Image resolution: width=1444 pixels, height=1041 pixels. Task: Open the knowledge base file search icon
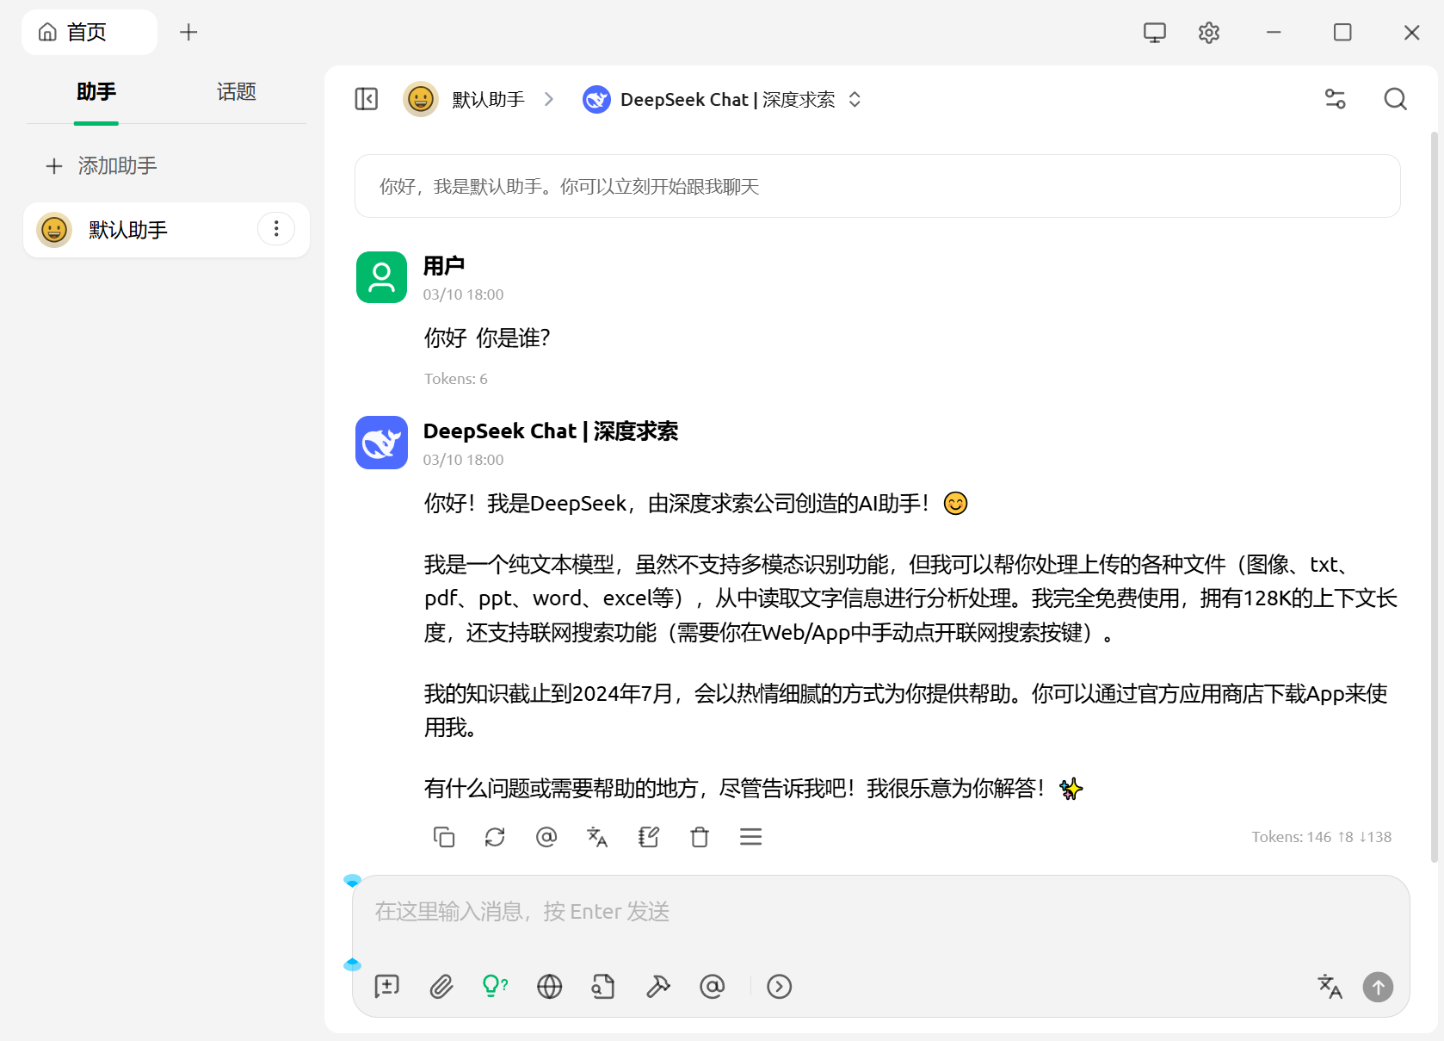603,986
